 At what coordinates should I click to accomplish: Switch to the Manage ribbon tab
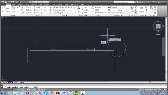pyautogui.click(x=47, y=4)
